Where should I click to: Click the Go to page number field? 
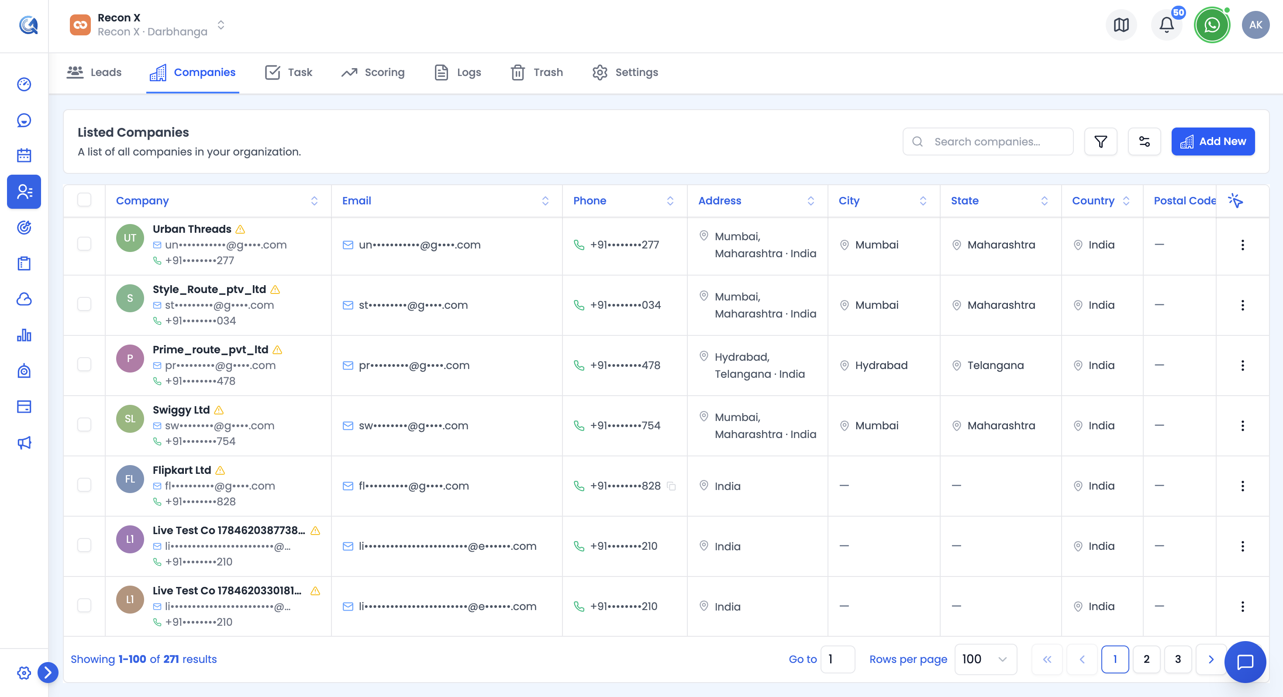838,659
